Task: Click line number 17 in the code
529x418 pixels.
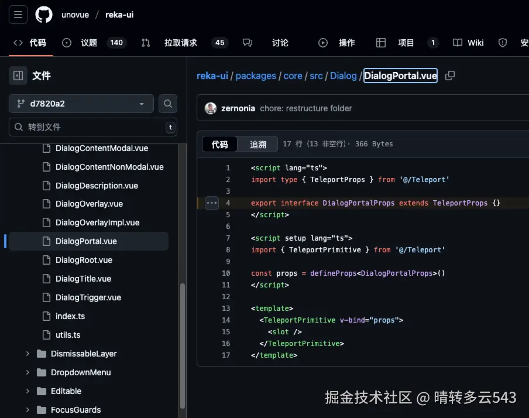Action: click(x=226, y=355)
